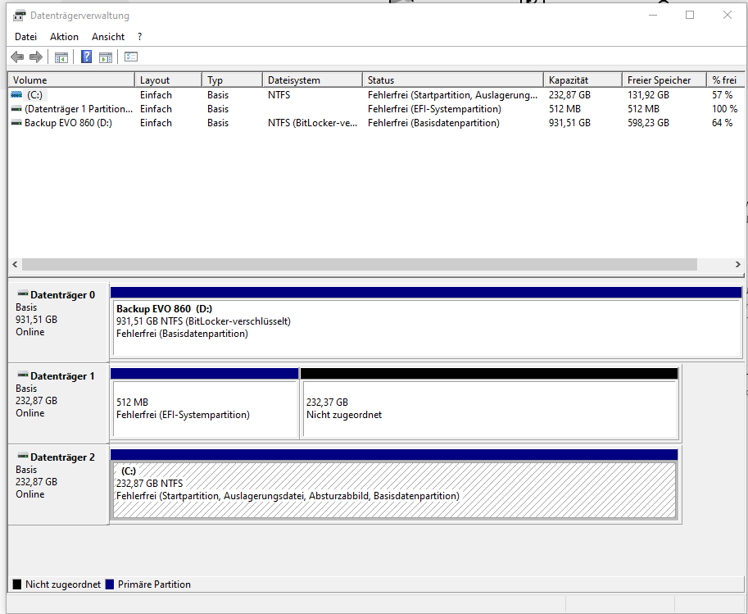The image size is (748, 614).
Task: Open the Ansicht menu
Action: 107,36
